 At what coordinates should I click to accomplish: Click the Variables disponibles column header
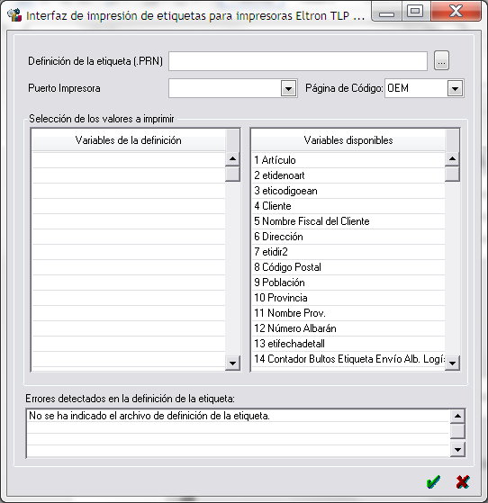coord(348,140)
